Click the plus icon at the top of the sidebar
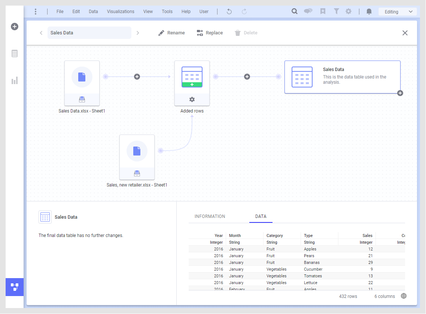This screenshot has width=426, height=314. point(14,27)
